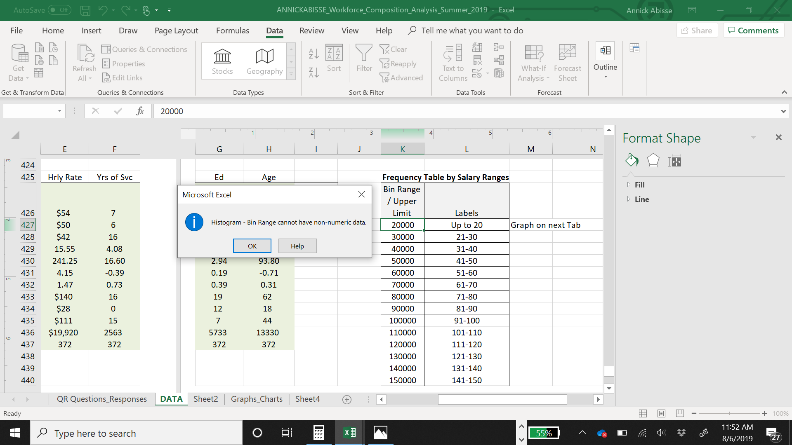This screenshot has height=445, width=792.
Task: Switch to Page Layout view button
Action: [661, 413]
